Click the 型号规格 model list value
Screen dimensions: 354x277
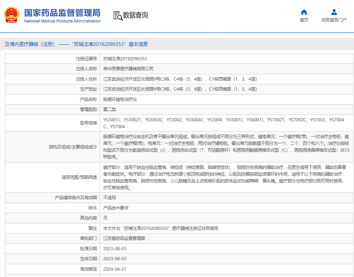tap(224, 123)
